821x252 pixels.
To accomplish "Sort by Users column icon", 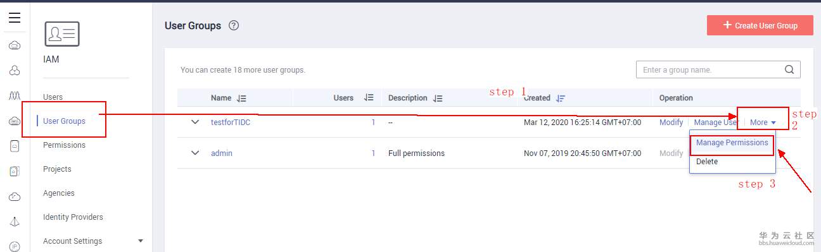I will point(369,98).
